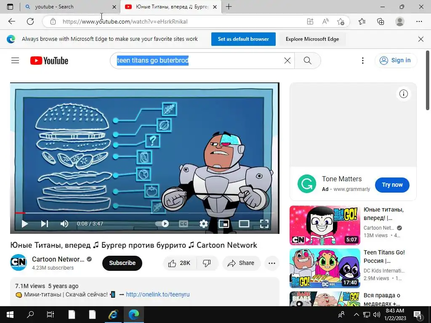Open Windows taskbar search
Screen dimensions: 431x323
[30, 315]
